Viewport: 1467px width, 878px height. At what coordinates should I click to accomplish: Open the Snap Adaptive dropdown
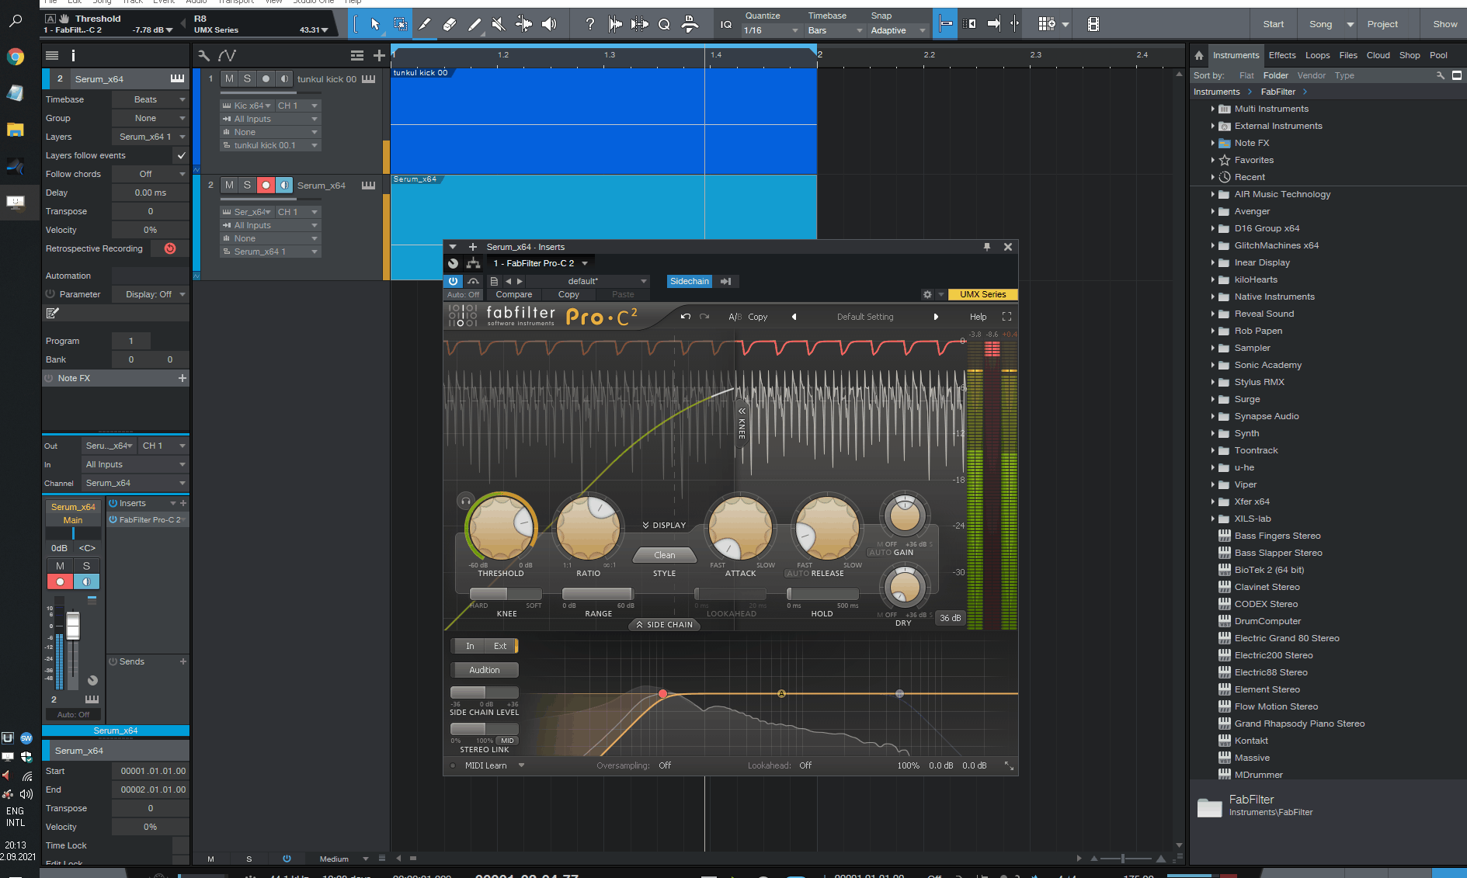tap(899, 30)
